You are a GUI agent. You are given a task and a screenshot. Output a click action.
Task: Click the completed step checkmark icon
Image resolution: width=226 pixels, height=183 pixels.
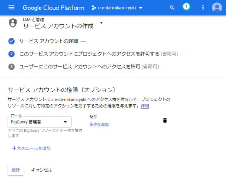11,41
